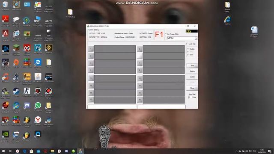Show hidden system tray icons
The height and width of the screenshot is (154, 274).
click(236, 151)
